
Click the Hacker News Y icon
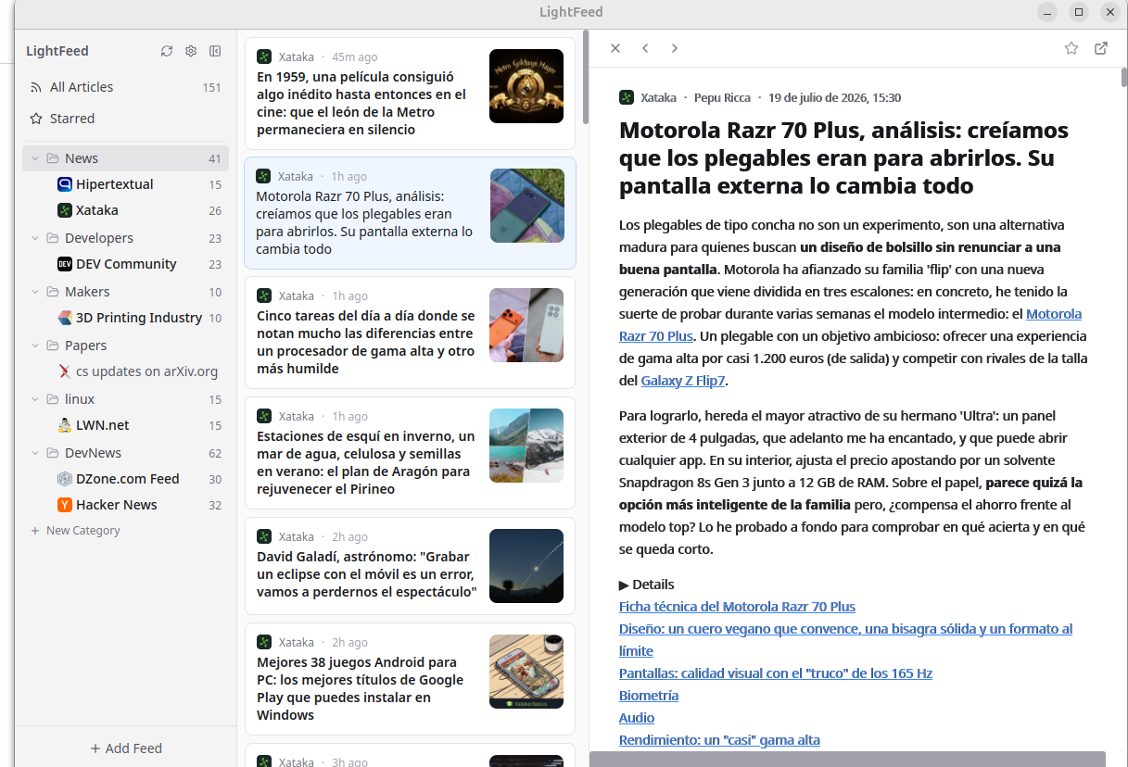point(65,505)
